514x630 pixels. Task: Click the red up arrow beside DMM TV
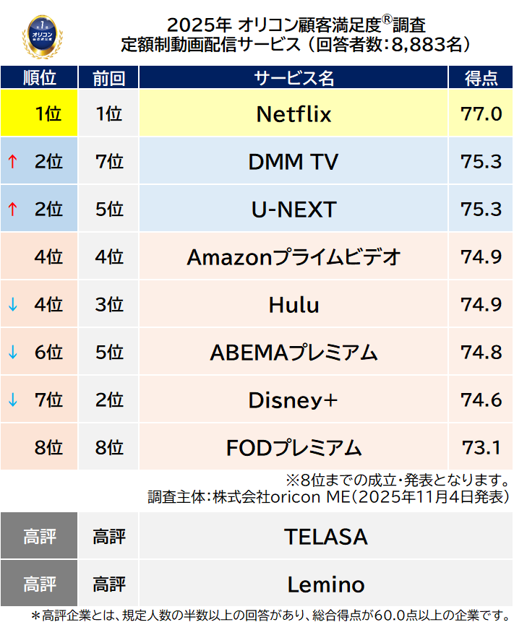click(12, 162)
